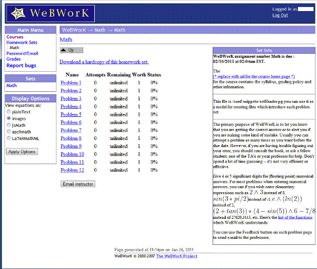
Task: Select the Math set under Sets
Action: click(11, 86)
